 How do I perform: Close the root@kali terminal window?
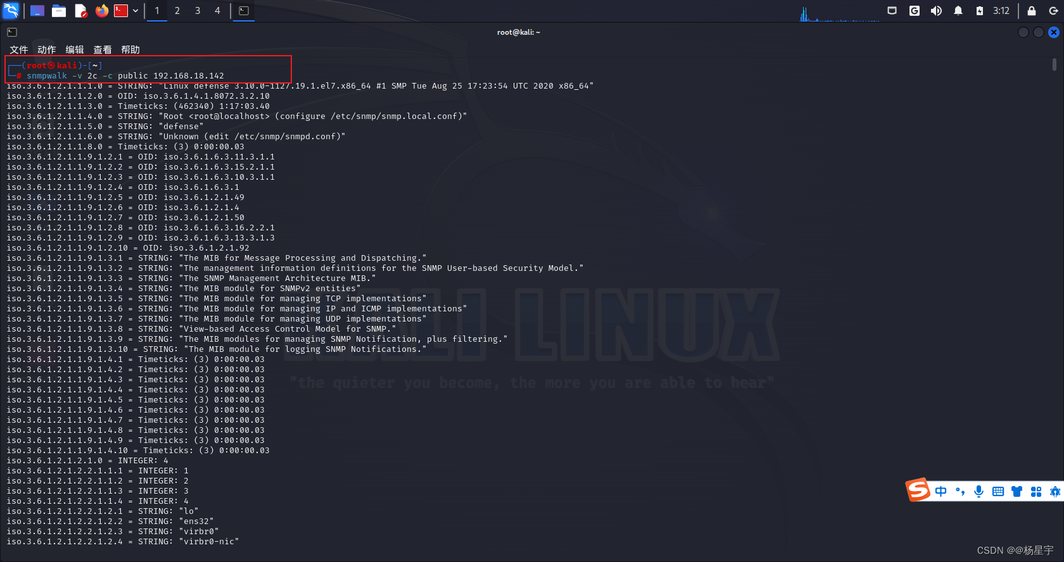point(1054,32)
